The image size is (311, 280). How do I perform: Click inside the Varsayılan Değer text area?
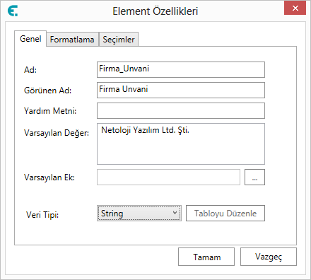coord(181,144)
